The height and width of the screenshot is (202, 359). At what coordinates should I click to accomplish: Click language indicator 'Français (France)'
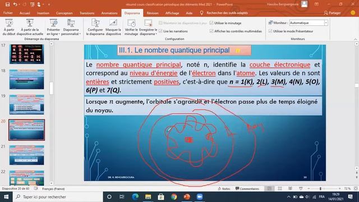coord(53,189)
